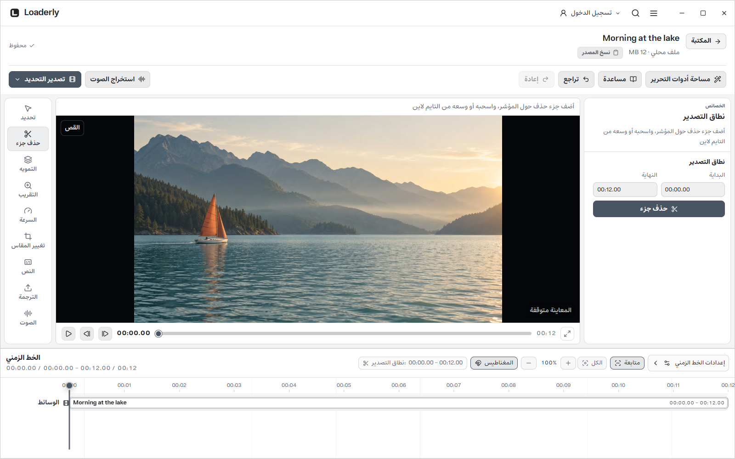Click تراجع undo button
The image size is (735, 459).
[576, 79]
